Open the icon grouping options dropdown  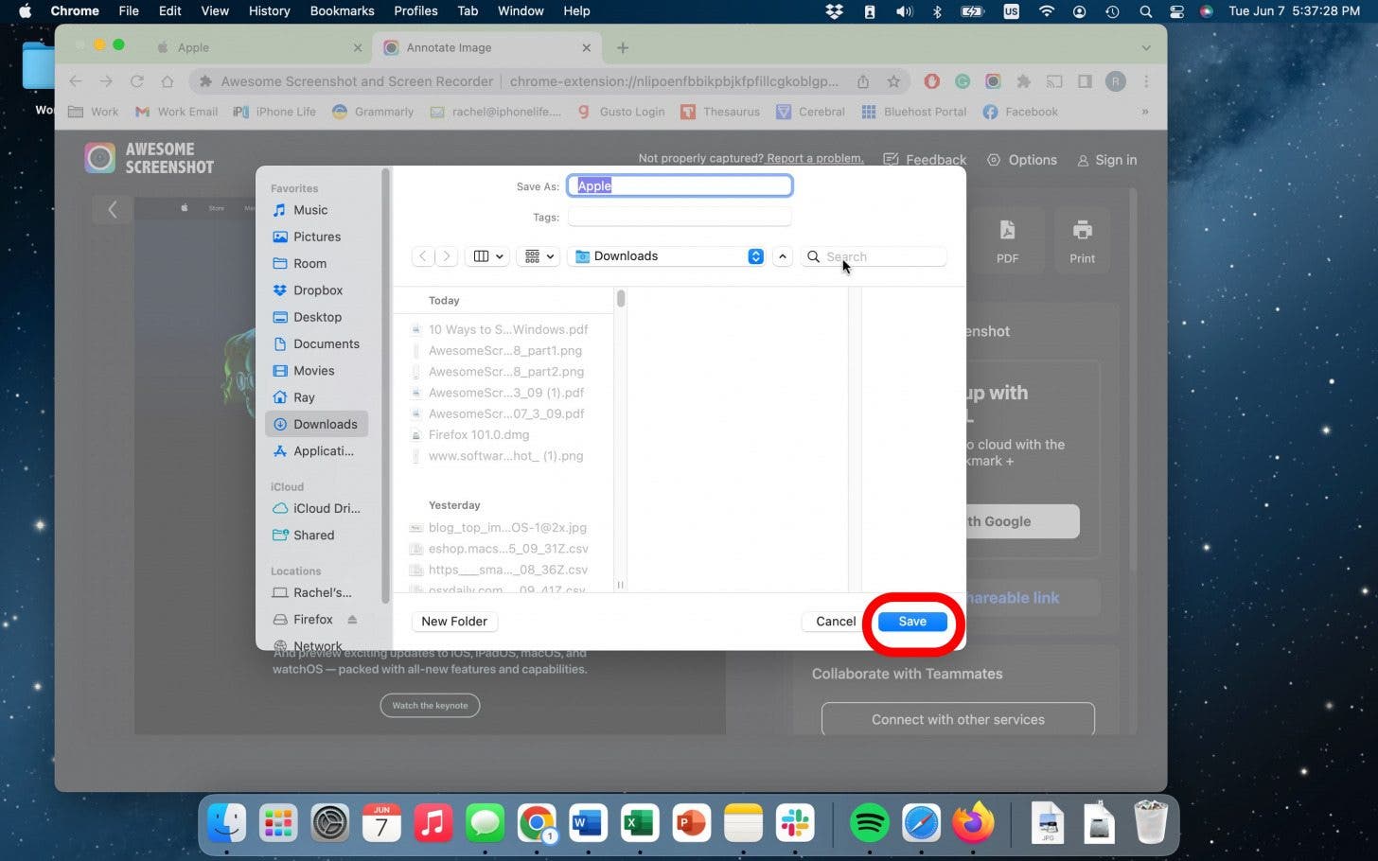click(x=539, y=256)
